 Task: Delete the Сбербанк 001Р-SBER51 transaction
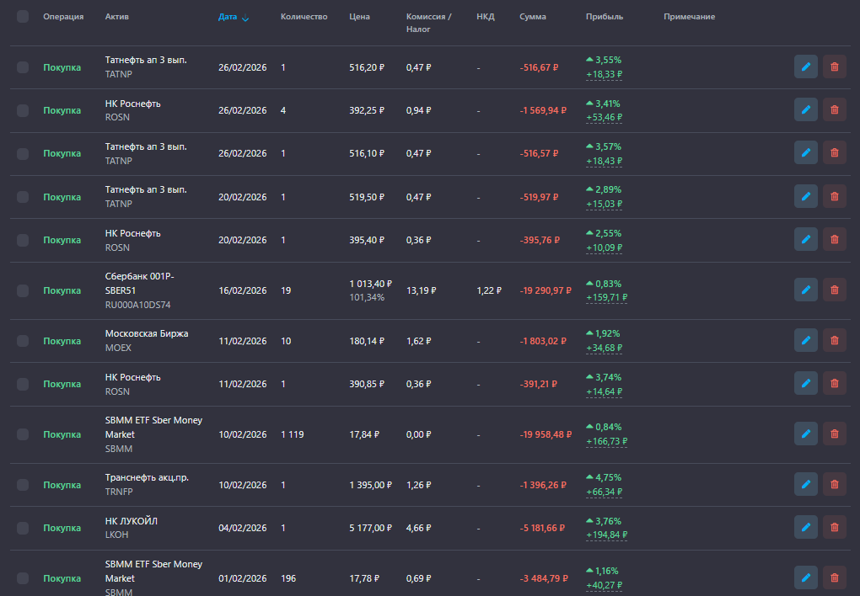pos(834,290)
